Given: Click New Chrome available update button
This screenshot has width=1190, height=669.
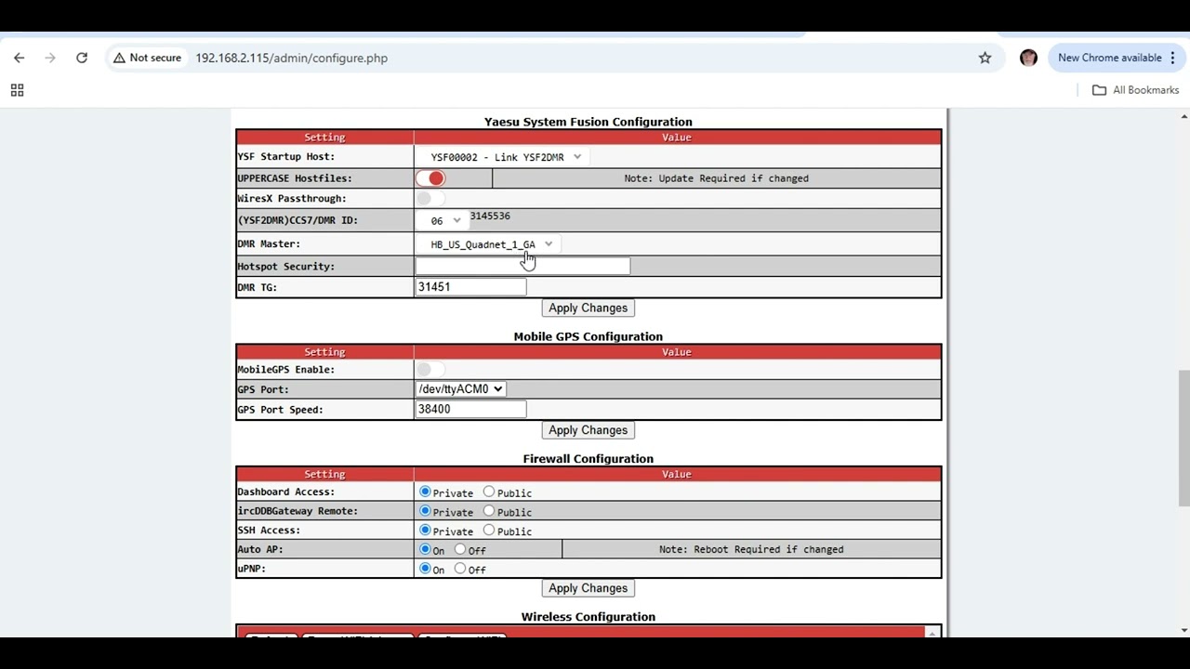Looking at the screenshot, I should (1116, 58).
